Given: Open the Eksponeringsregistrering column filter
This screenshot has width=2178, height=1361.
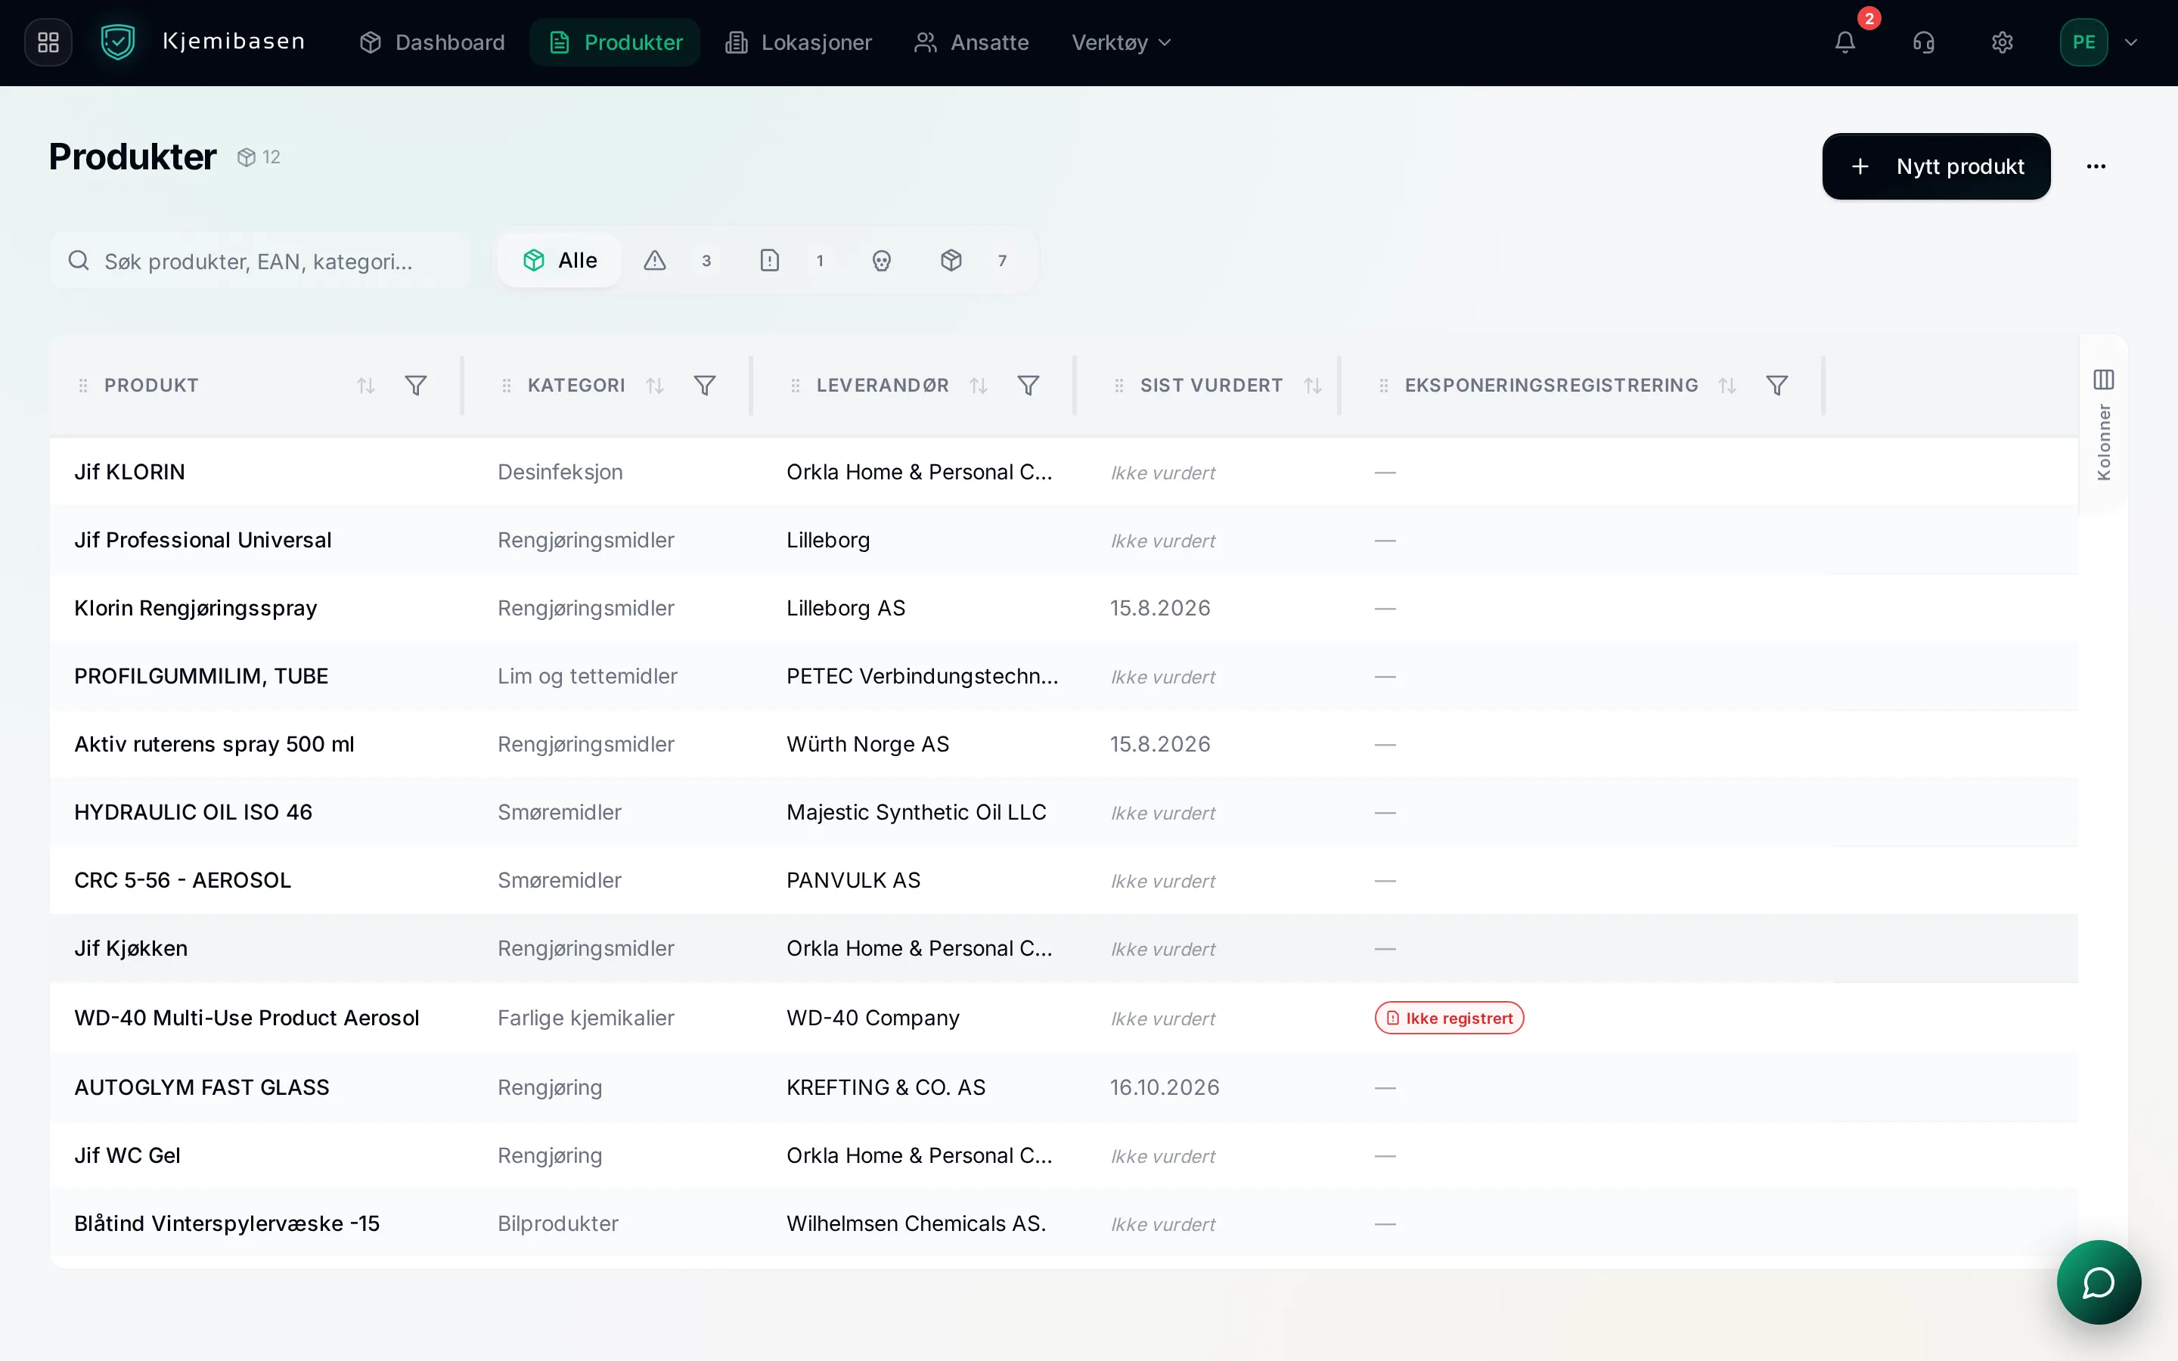Looking at the screenshot, I should (x=1777, y=386).
